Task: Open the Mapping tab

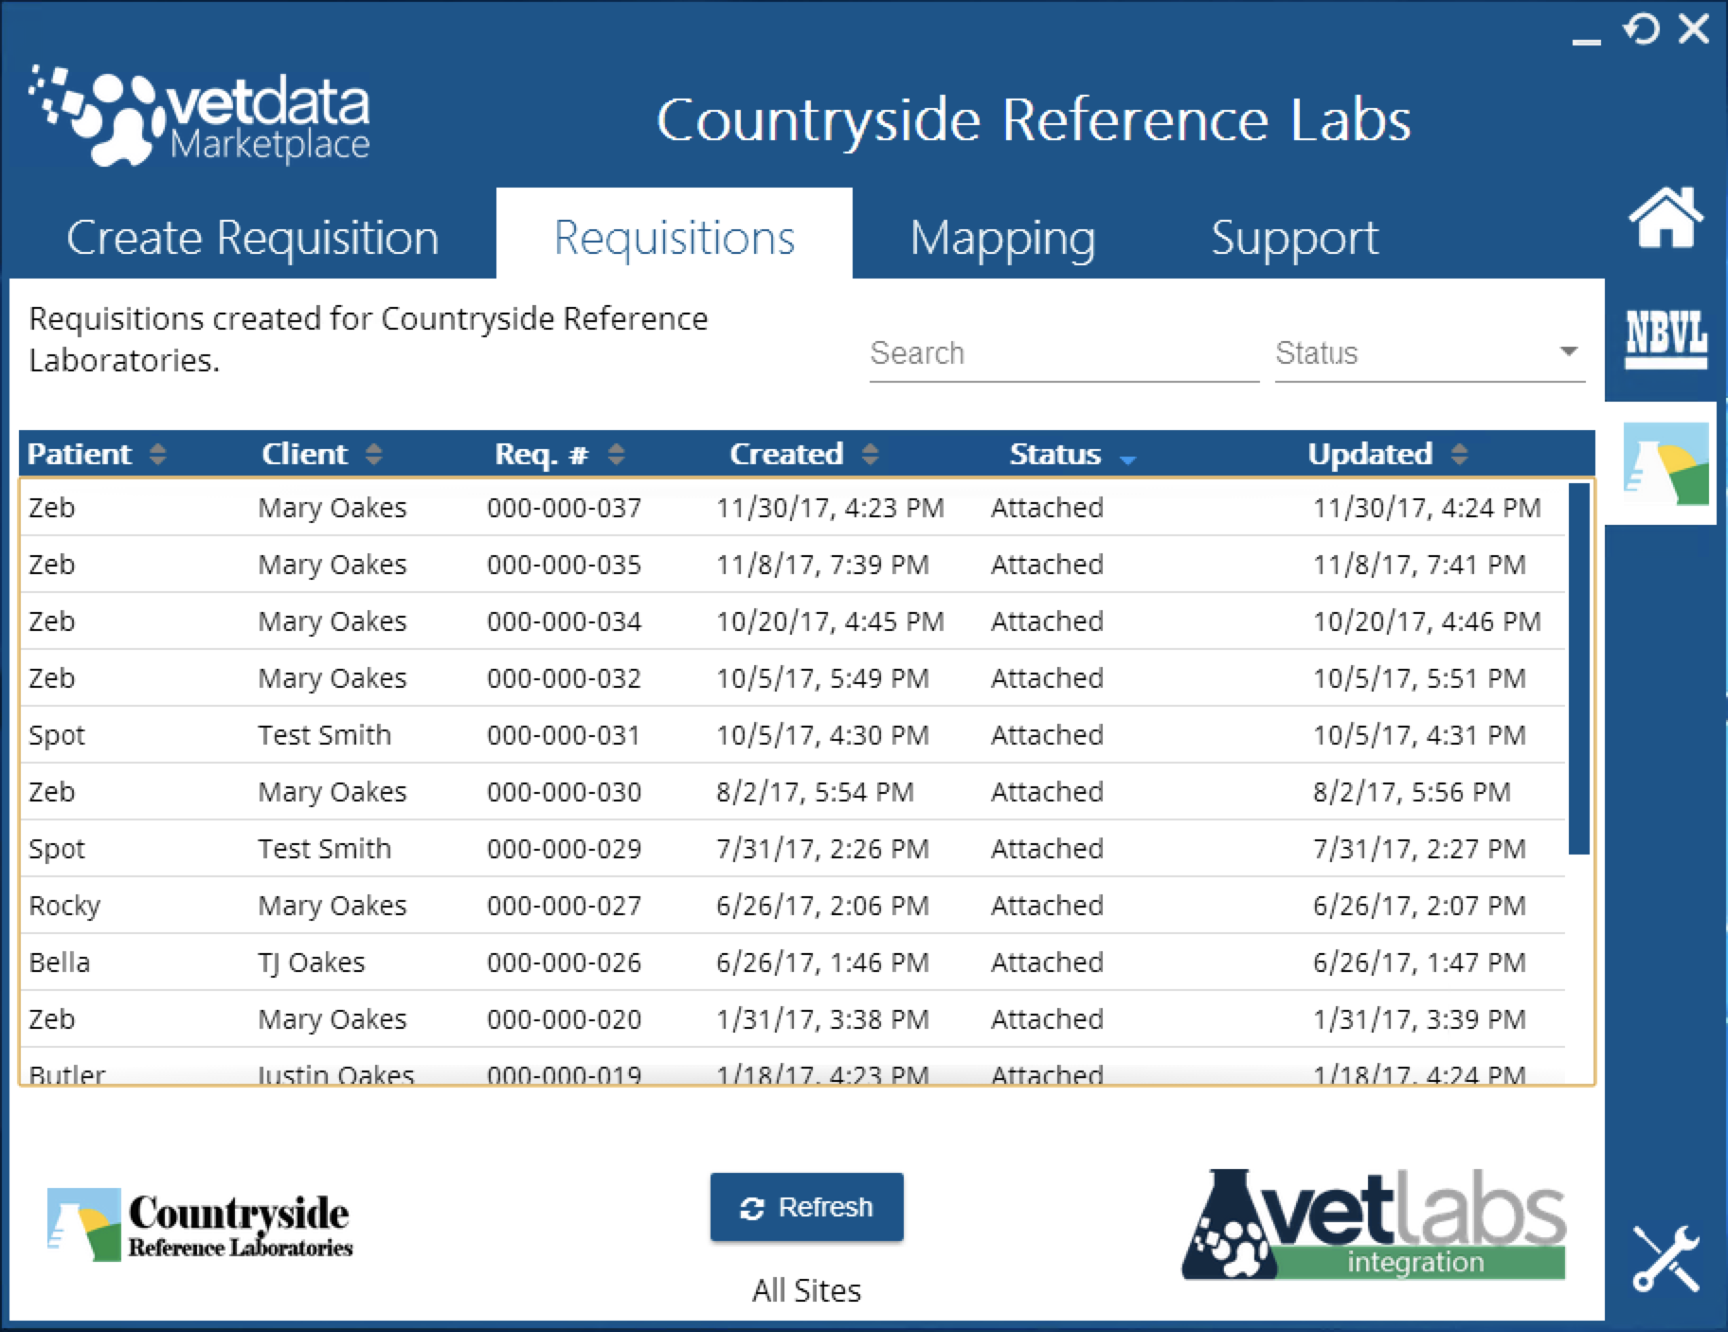Action: point(1002,237)
